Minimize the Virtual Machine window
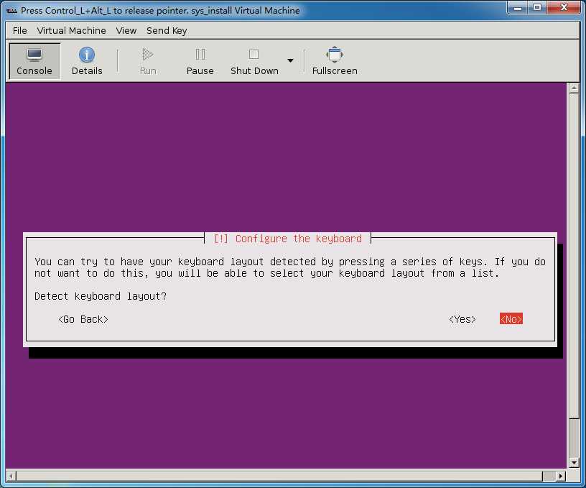 [x=518, y=7]
